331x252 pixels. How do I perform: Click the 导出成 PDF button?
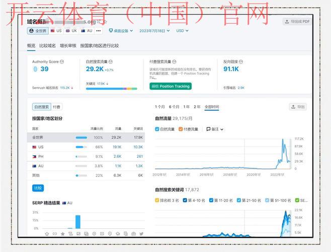tap(297, 22)
